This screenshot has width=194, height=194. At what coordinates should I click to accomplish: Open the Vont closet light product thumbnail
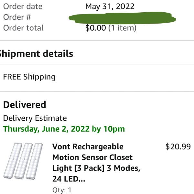(23, 161)
